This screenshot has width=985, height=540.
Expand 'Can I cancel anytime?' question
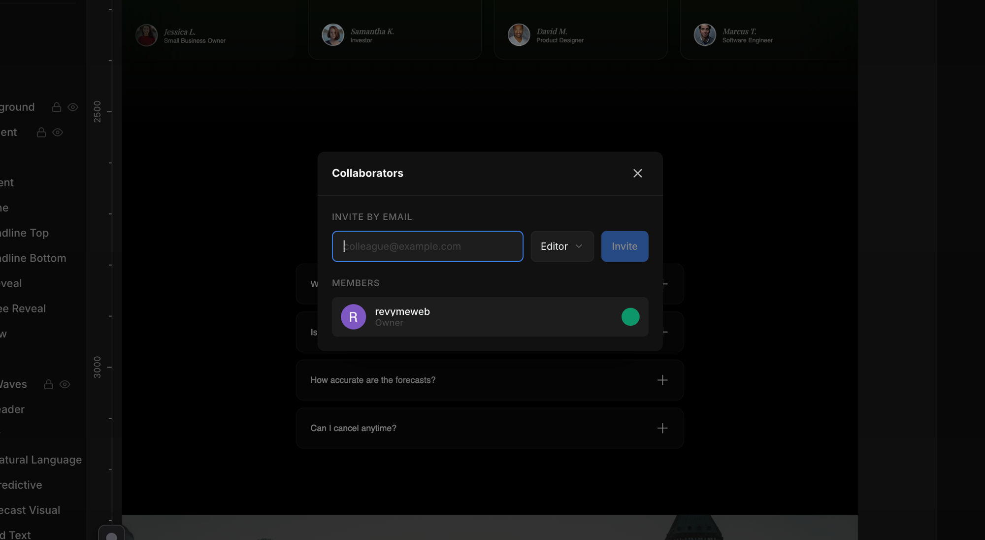(x=490, y=428)
